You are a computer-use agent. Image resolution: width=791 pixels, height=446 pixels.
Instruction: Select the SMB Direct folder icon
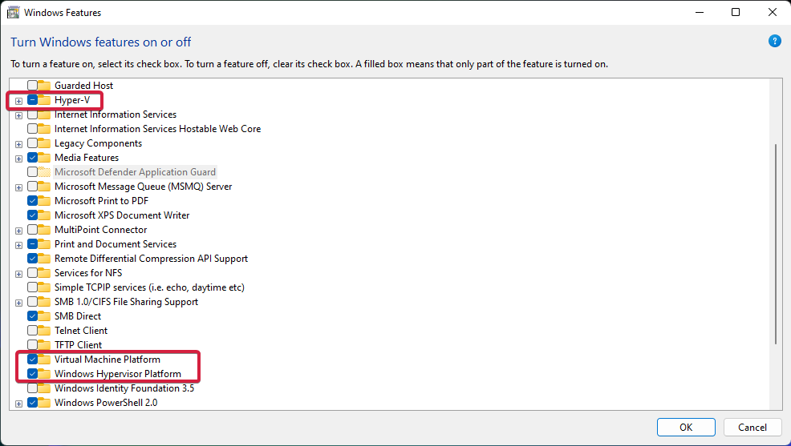point(44,316)
